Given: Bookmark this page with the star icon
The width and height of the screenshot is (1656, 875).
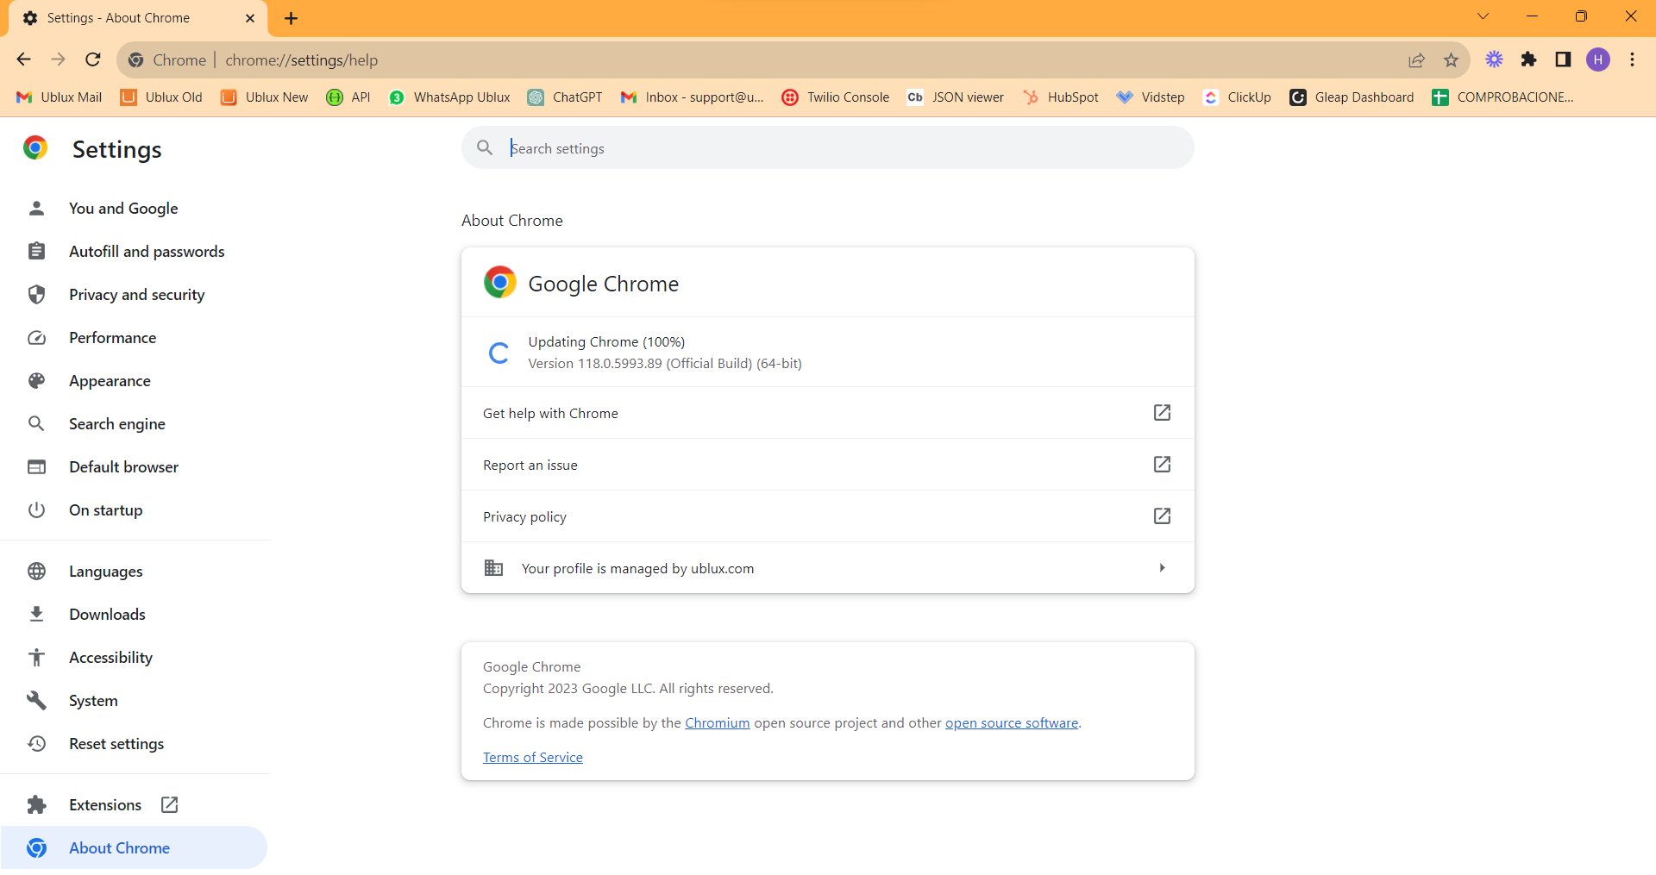Looking at the screenshot, I should point(1451,59).
